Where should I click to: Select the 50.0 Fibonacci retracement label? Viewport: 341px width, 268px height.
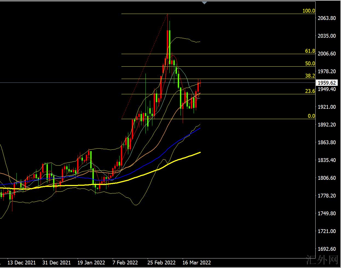(310, 64)
